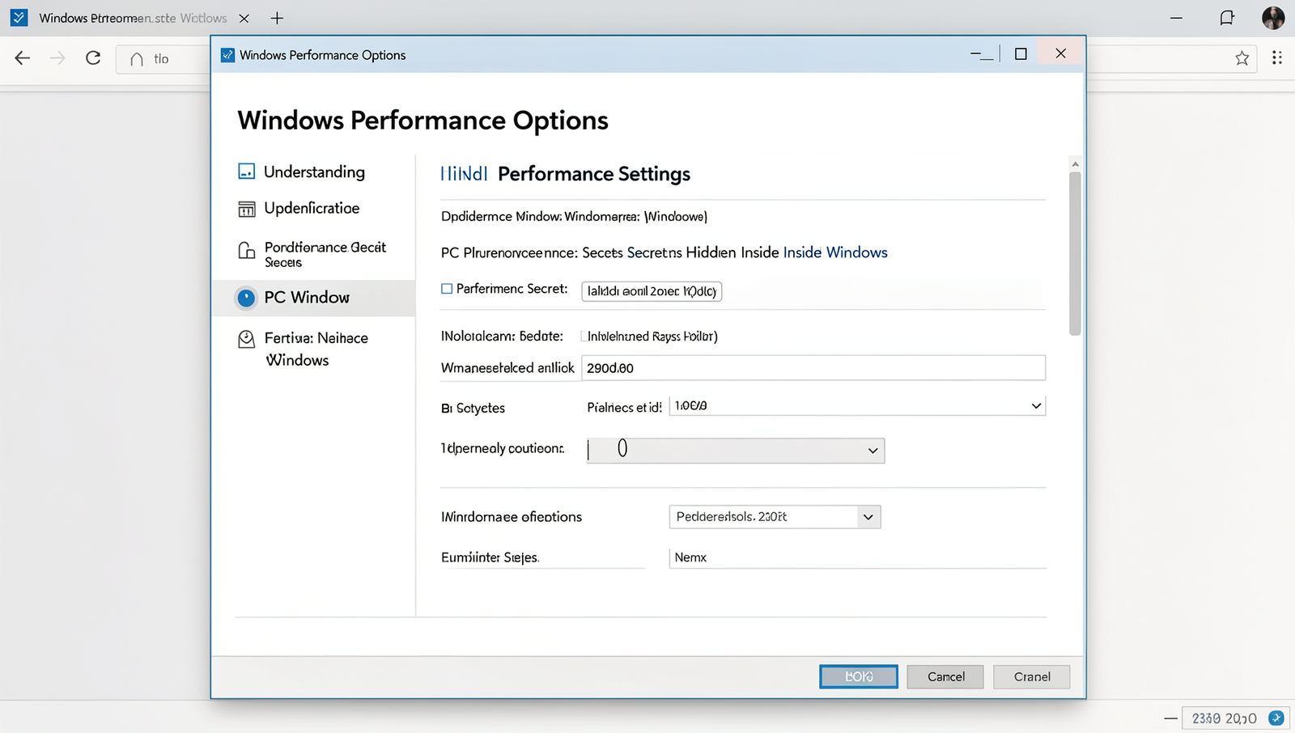The width and height of the screenshot is (1295, 733).
Task: Click the Understanding sidebar icon
Action: pos(246,172)
